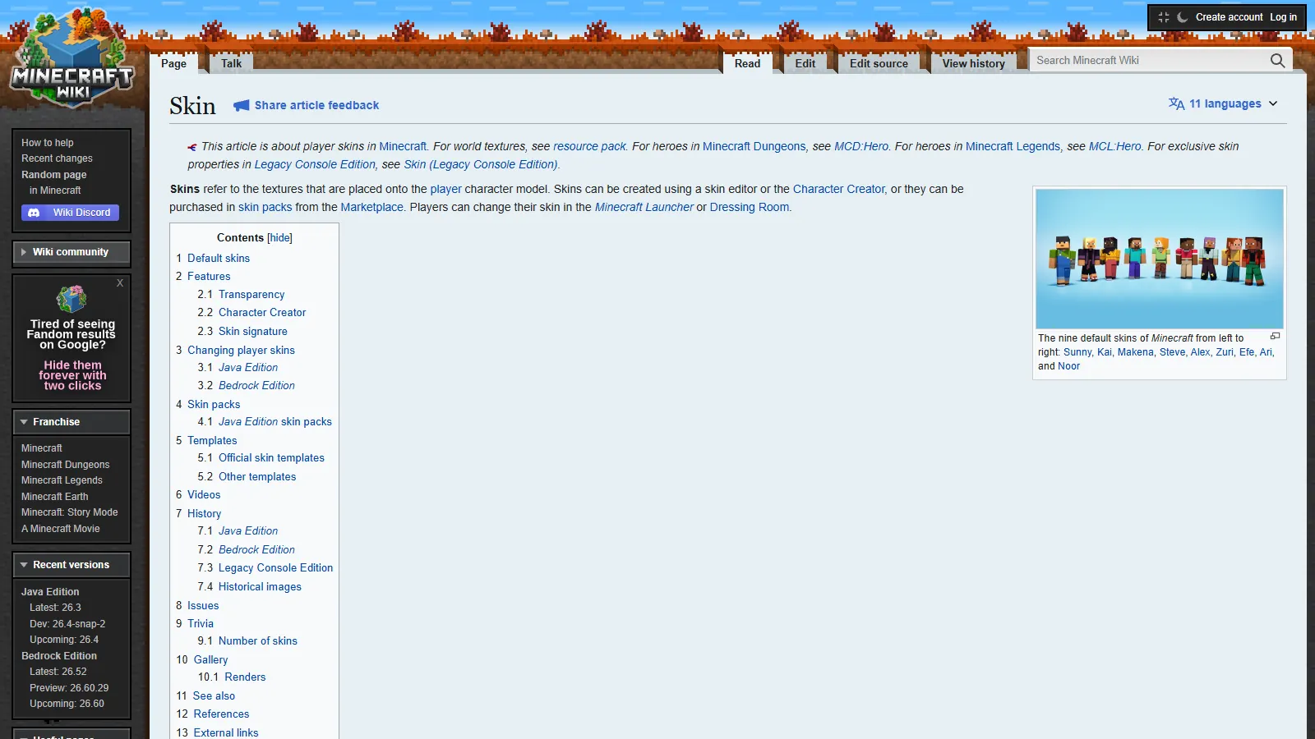The width and height of the screenshot is (1315, 739).
Task: Toggle dark mode moon icon
Action: (1183, 17)
